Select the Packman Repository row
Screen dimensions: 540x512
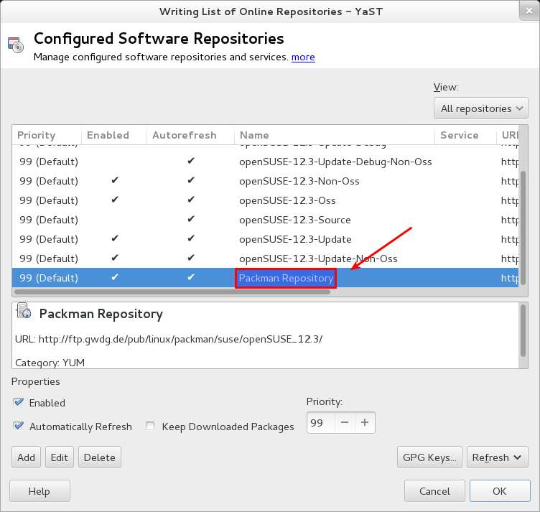(265, 277)
